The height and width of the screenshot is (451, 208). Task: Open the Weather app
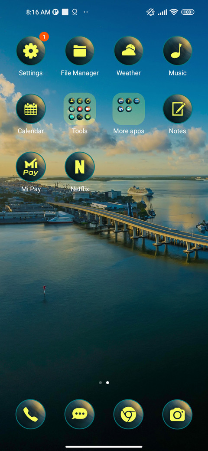(x=128, y=51)
